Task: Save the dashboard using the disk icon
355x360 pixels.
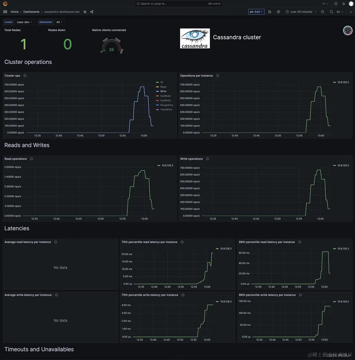Action: pos(270,12)
